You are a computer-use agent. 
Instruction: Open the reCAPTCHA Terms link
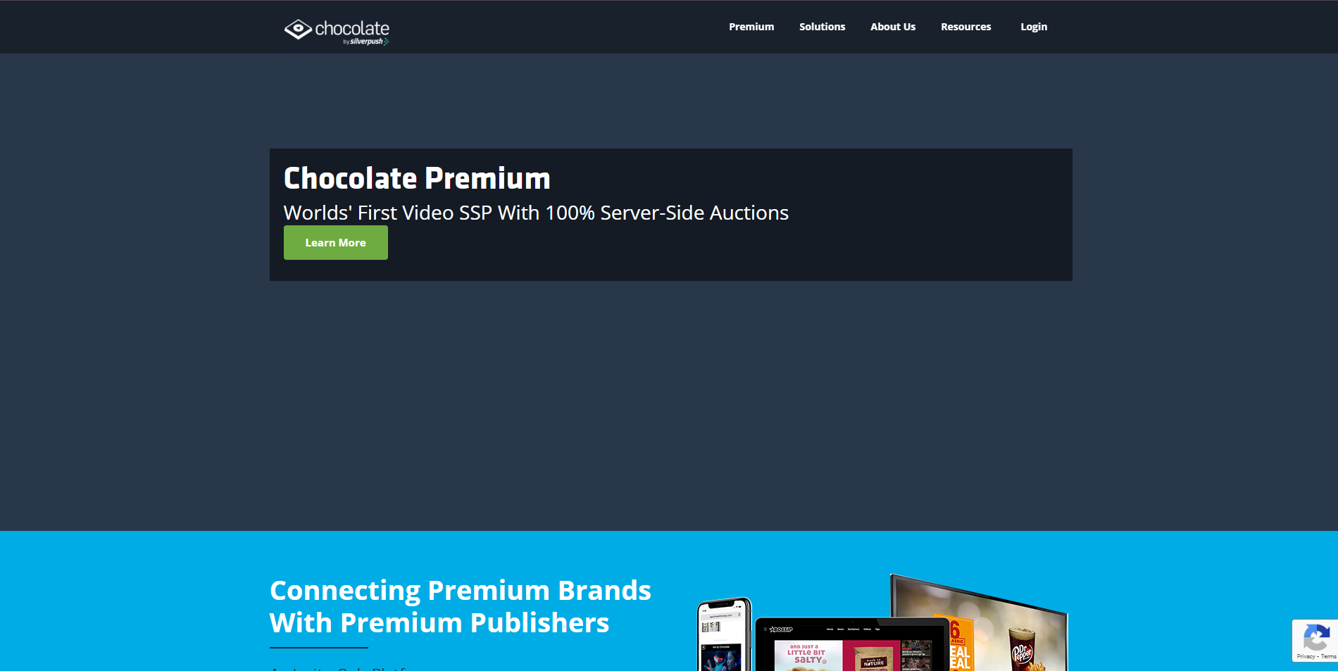click(x=1328, y=656)
